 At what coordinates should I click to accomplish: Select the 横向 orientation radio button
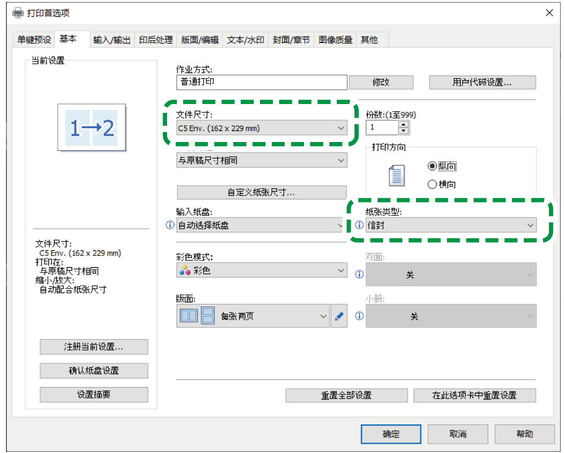pyautogui.click(x=433, y=184)
